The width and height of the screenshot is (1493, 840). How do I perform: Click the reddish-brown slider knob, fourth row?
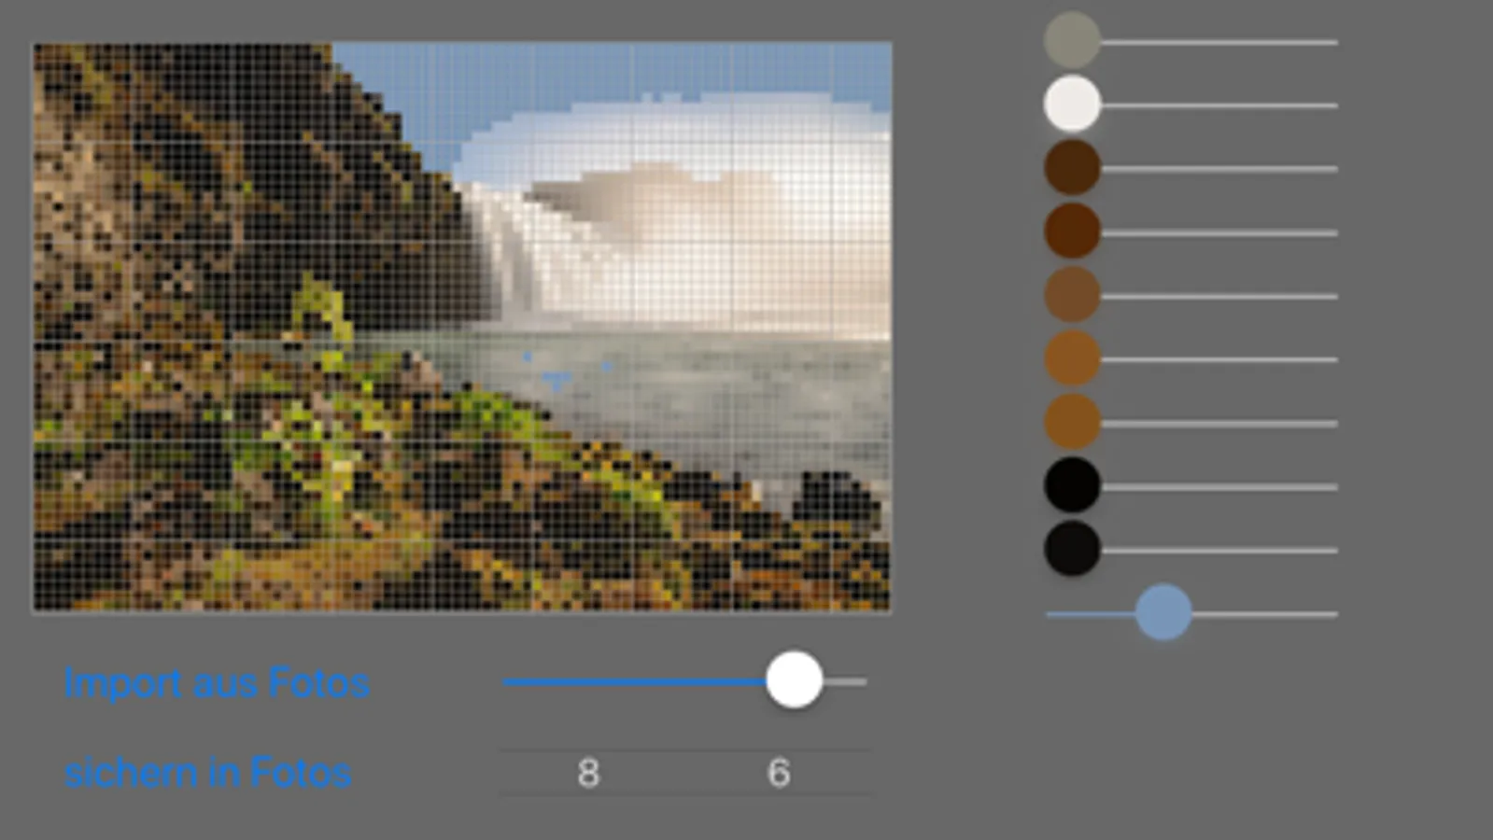click(1072, 231)
